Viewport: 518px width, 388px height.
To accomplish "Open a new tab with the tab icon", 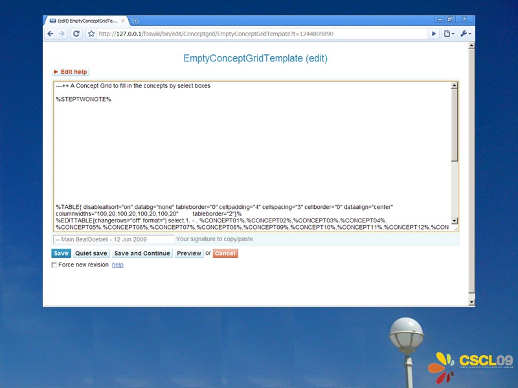I will tap(133, 19).
